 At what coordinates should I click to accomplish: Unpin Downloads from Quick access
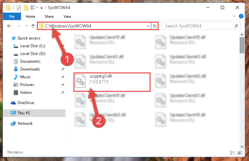coord(63,69)
